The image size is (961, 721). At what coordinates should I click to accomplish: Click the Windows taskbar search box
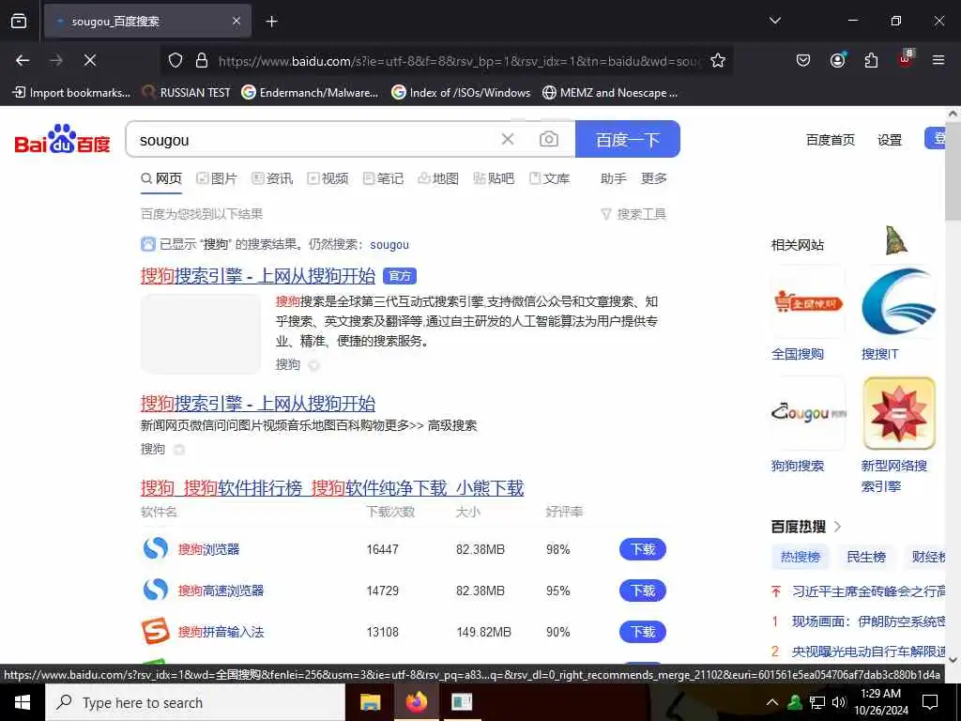click(x=195, y=702)
